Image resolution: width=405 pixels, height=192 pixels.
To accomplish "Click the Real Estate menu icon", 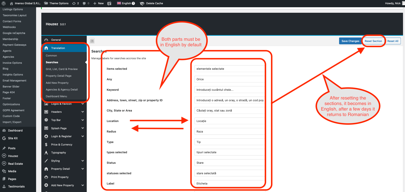I will [x=4, y=163].
